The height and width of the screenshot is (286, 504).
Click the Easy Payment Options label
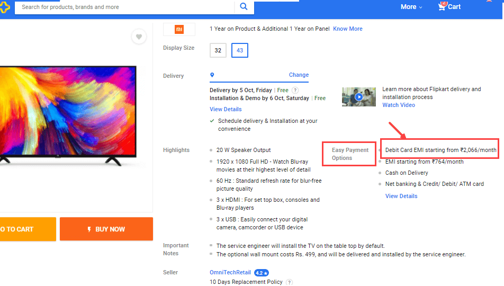(x=350, y=154)
